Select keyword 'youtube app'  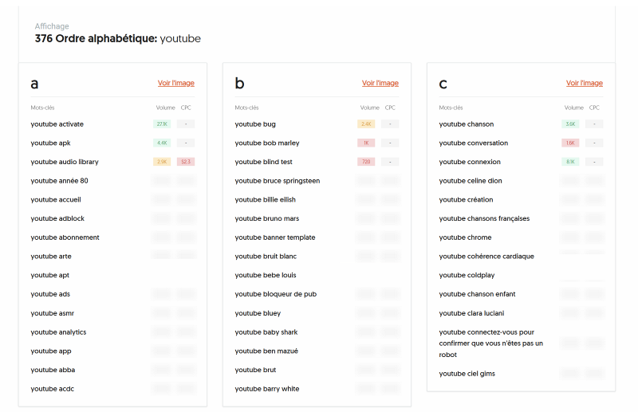51,351
